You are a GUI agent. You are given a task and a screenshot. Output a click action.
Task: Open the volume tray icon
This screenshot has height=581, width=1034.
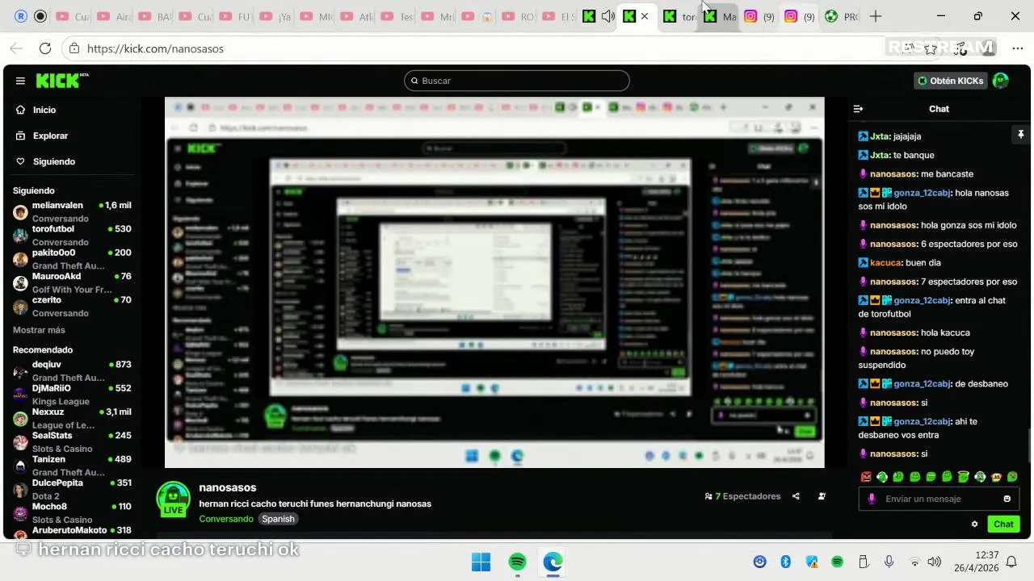(935, 562)
